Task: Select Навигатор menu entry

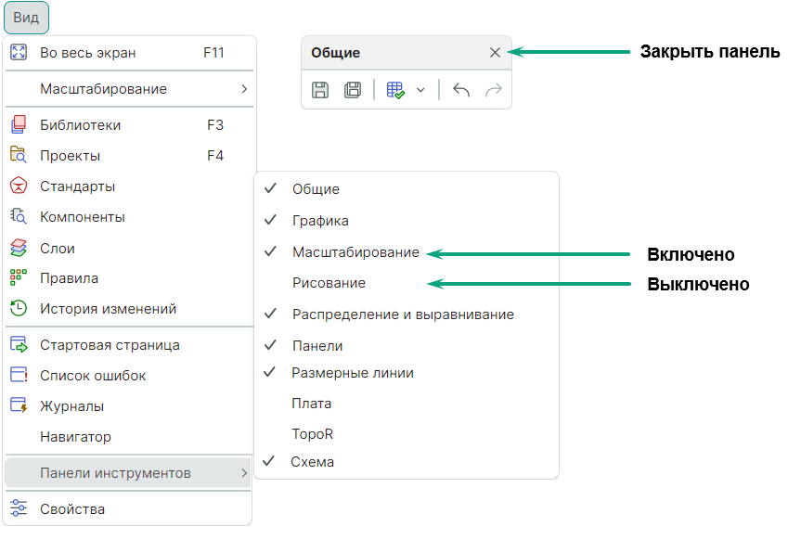Action: point(75,437)
